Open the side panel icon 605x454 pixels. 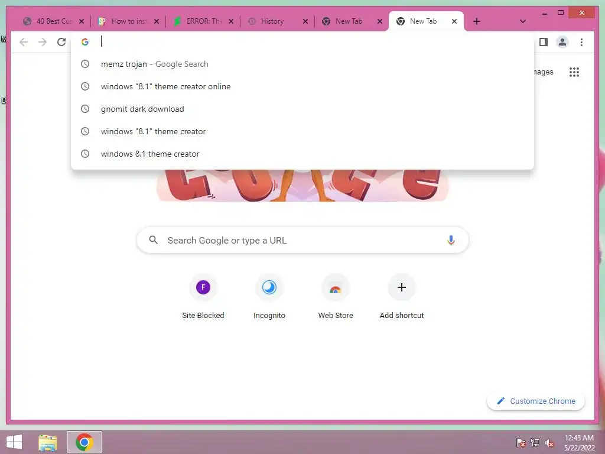point(544,42)
